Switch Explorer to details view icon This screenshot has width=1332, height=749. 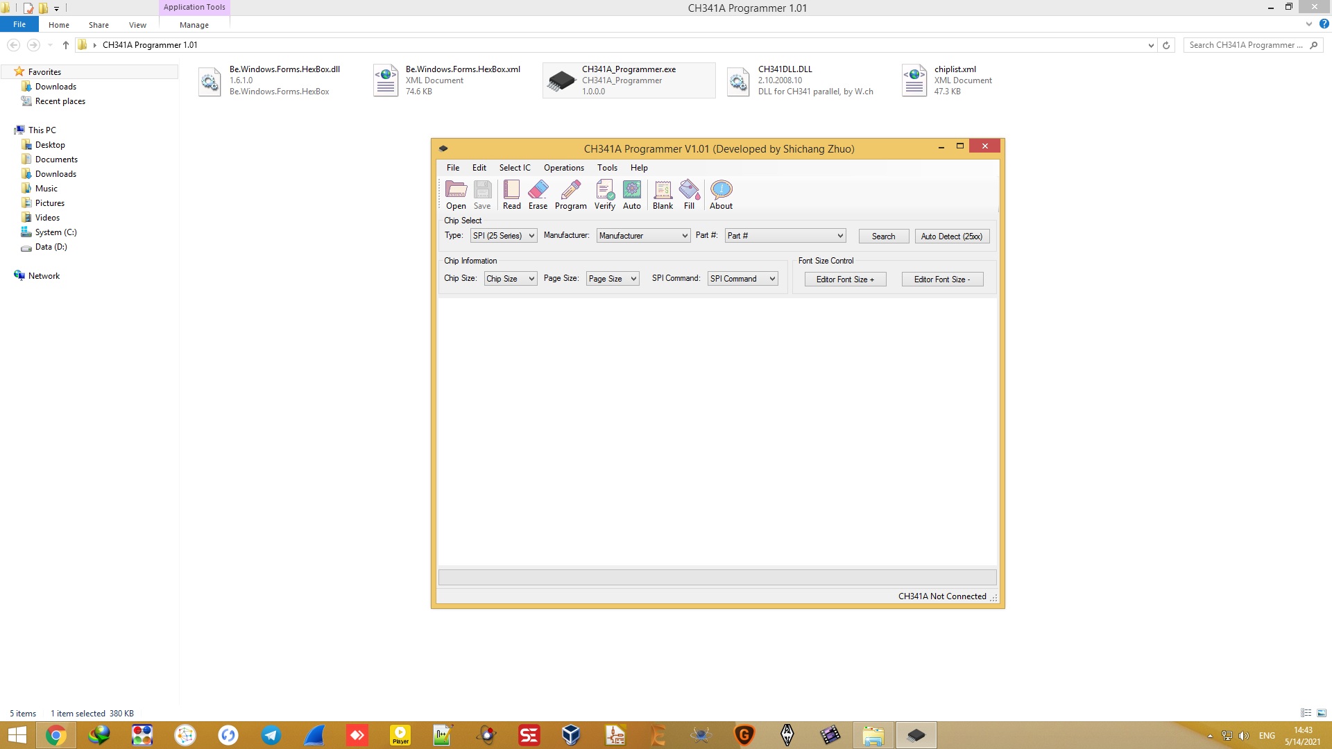click(1306, 713)
